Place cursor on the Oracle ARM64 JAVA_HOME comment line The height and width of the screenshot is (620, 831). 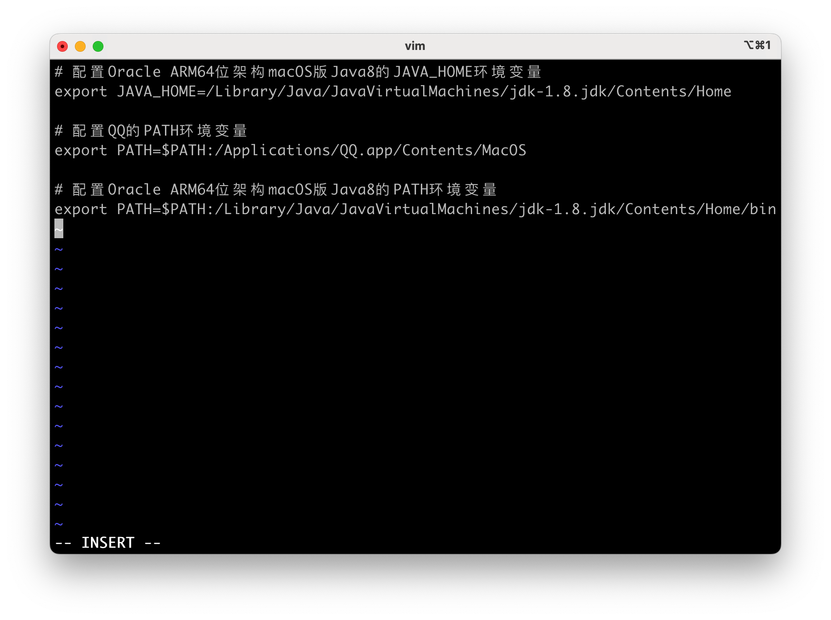298,72
